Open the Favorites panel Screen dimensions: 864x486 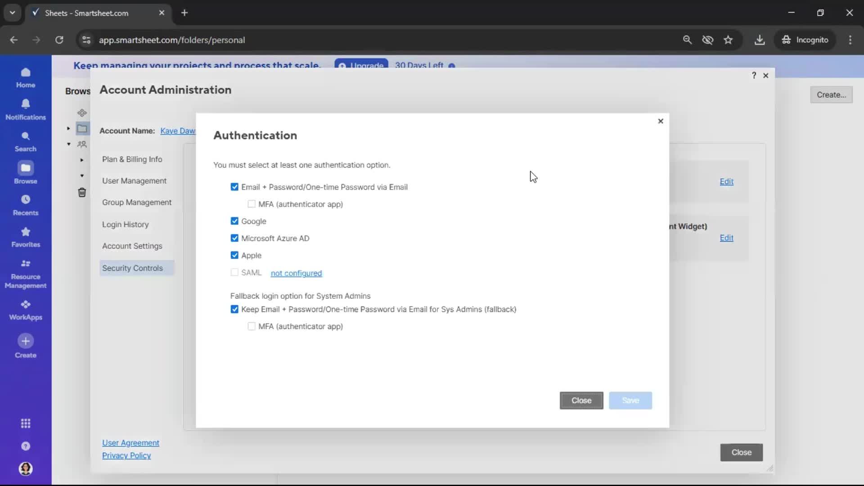point(26,237)
